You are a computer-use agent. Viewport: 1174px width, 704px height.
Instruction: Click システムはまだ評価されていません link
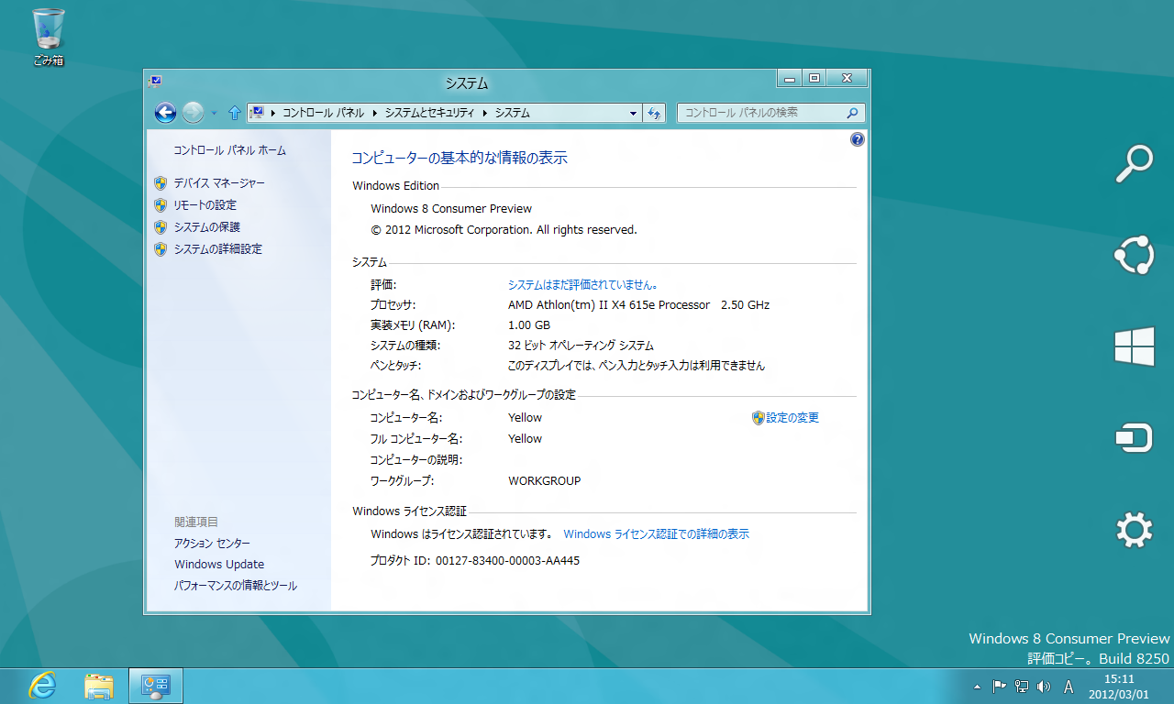[583, 284]
